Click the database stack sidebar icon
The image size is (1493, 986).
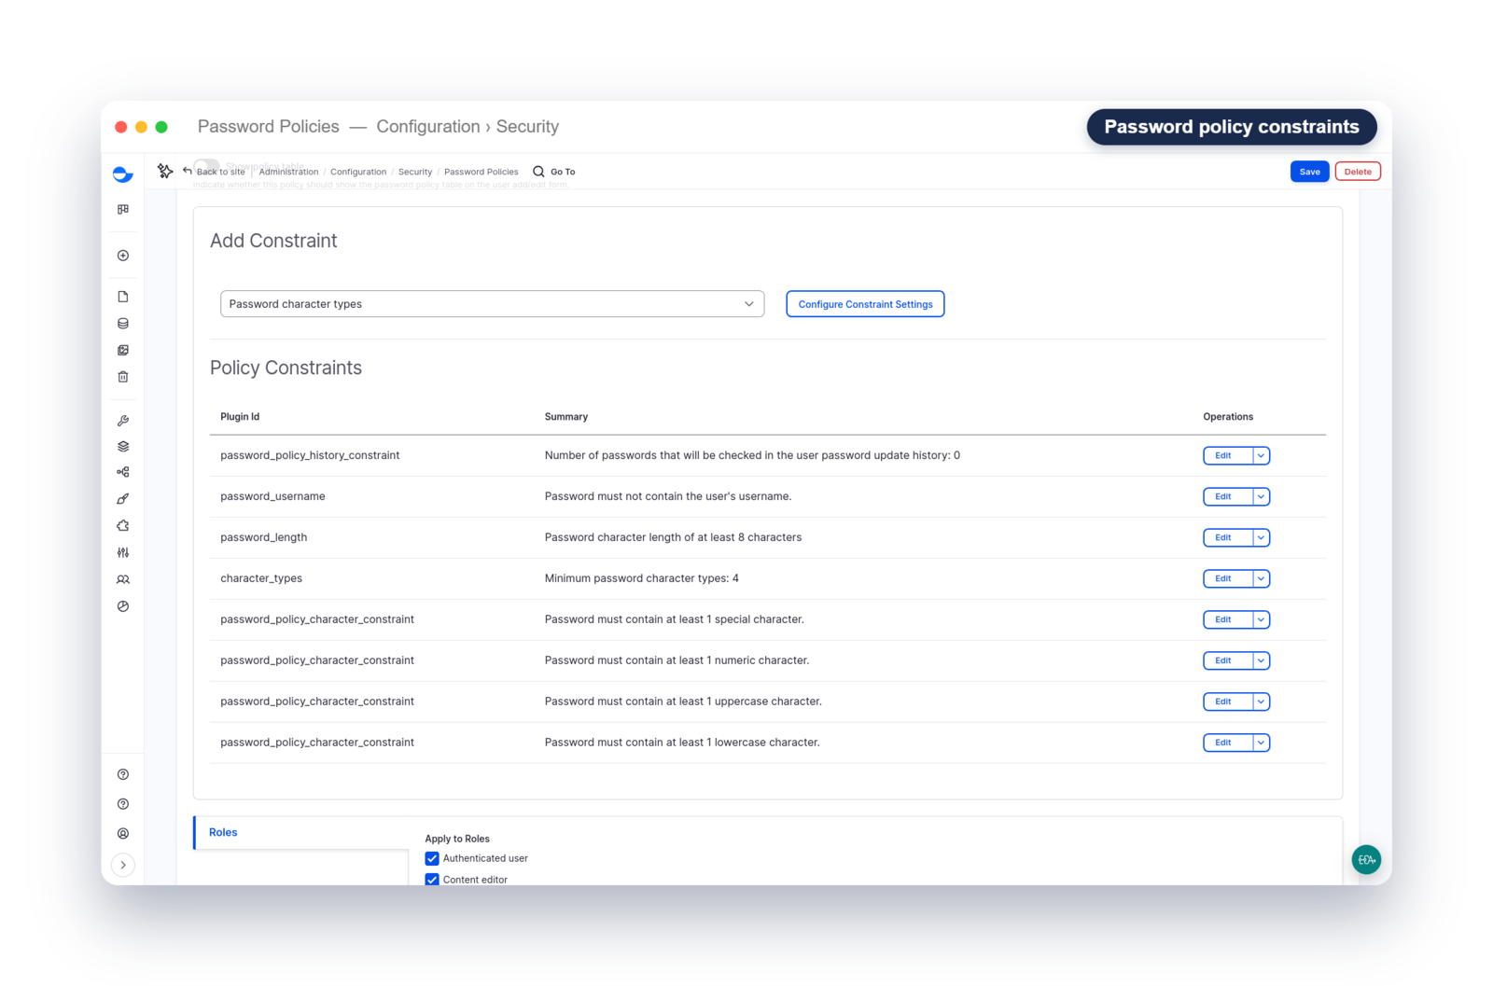123,324
